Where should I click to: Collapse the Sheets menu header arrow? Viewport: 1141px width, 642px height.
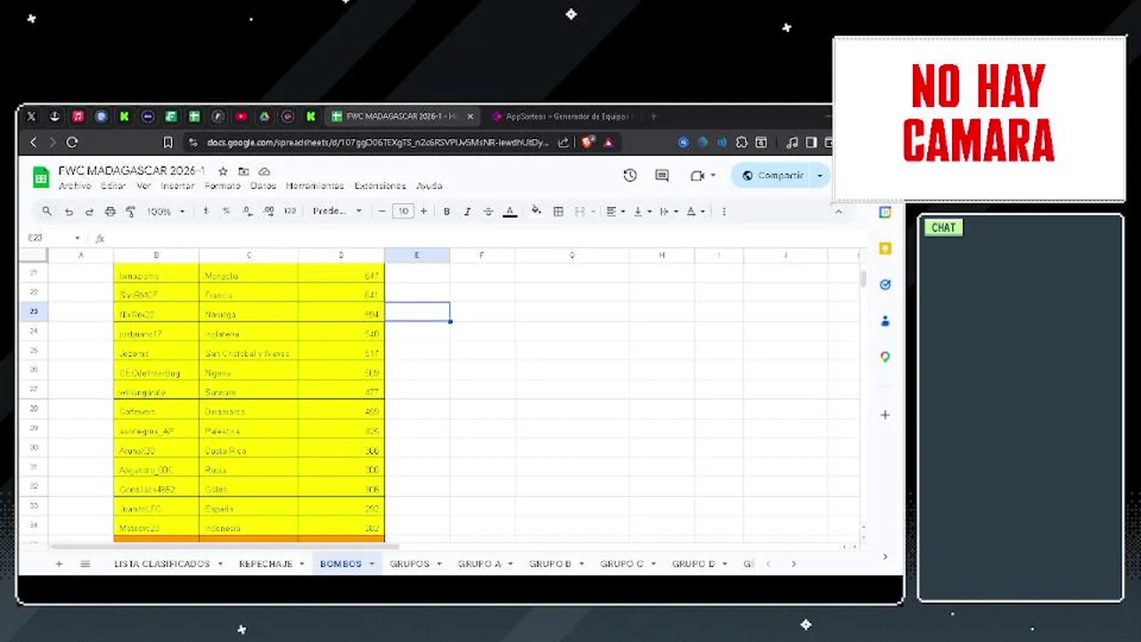pyautogui.click(x=838, y=211)
